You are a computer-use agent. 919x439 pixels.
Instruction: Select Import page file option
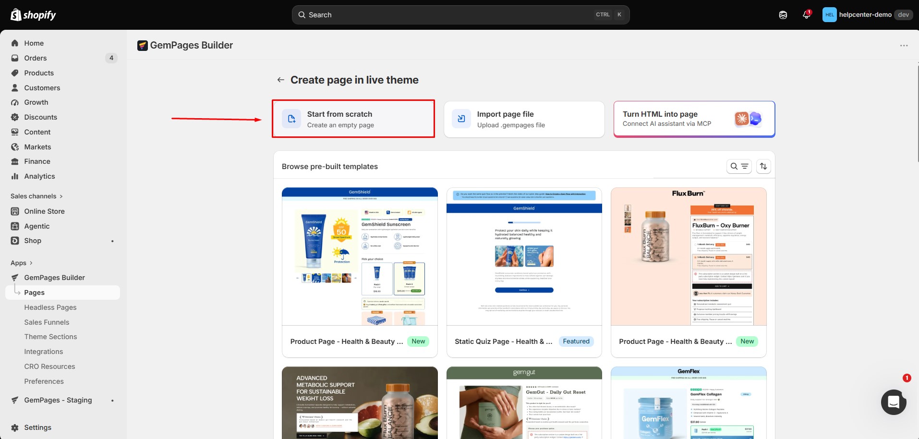point(524,119)
